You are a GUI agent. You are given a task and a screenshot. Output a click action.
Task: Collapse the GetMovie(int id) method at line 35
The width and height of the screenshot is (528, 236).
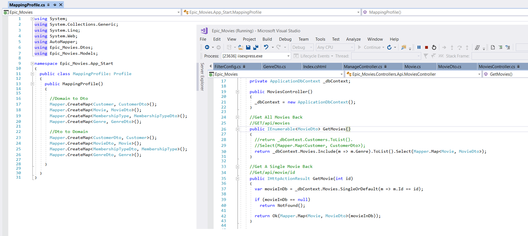pos(237,178)
